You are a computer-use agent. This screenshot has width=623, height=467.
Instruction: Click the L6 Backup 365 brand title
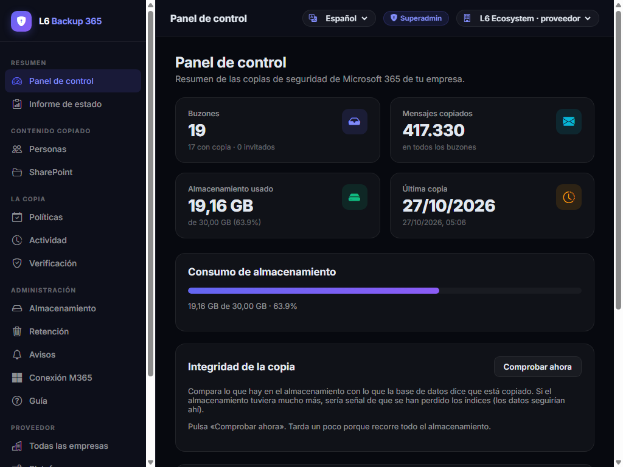(71, 21)
